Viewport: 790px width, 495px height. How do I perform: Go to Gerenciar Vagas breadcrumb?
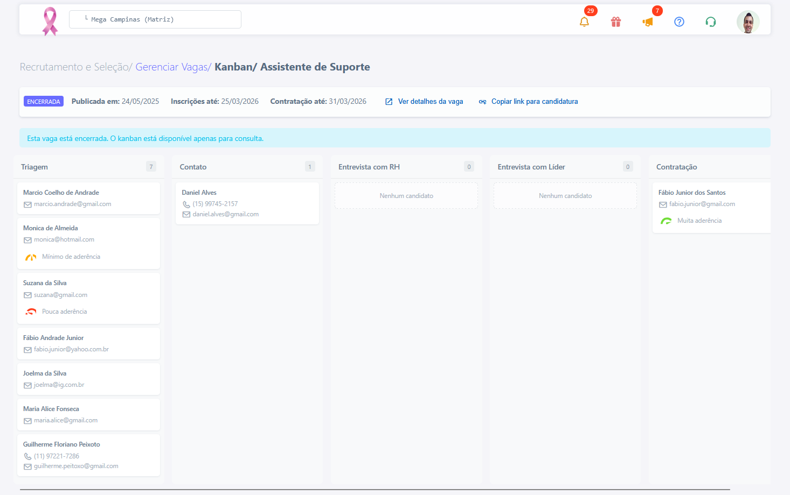(x=171, y=67)
